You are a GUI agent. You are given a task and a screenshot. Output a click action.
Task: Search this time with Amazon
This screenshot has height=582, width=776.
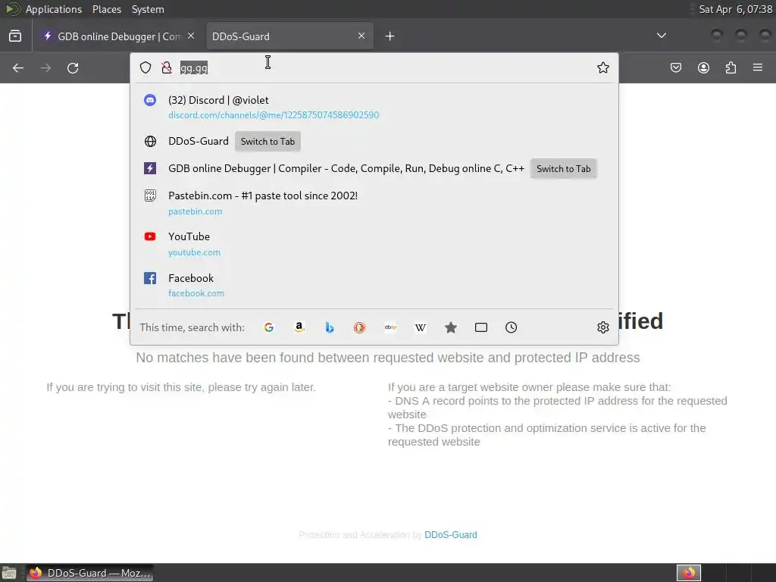tap(299, 327)
